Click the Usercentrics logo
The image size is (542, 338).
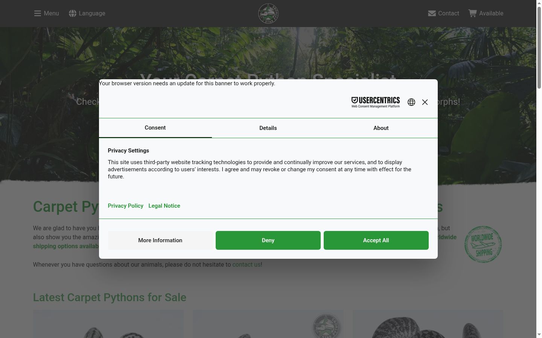(376, 102)
